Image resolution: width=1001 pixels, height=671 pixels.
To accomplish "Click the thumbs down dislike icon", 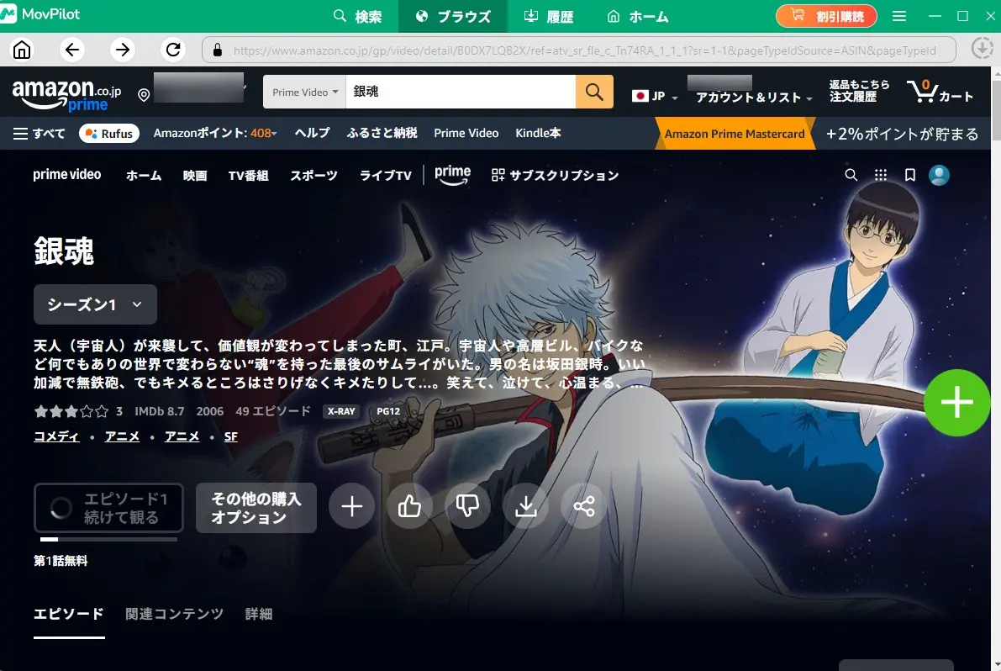I will point(468,506).
